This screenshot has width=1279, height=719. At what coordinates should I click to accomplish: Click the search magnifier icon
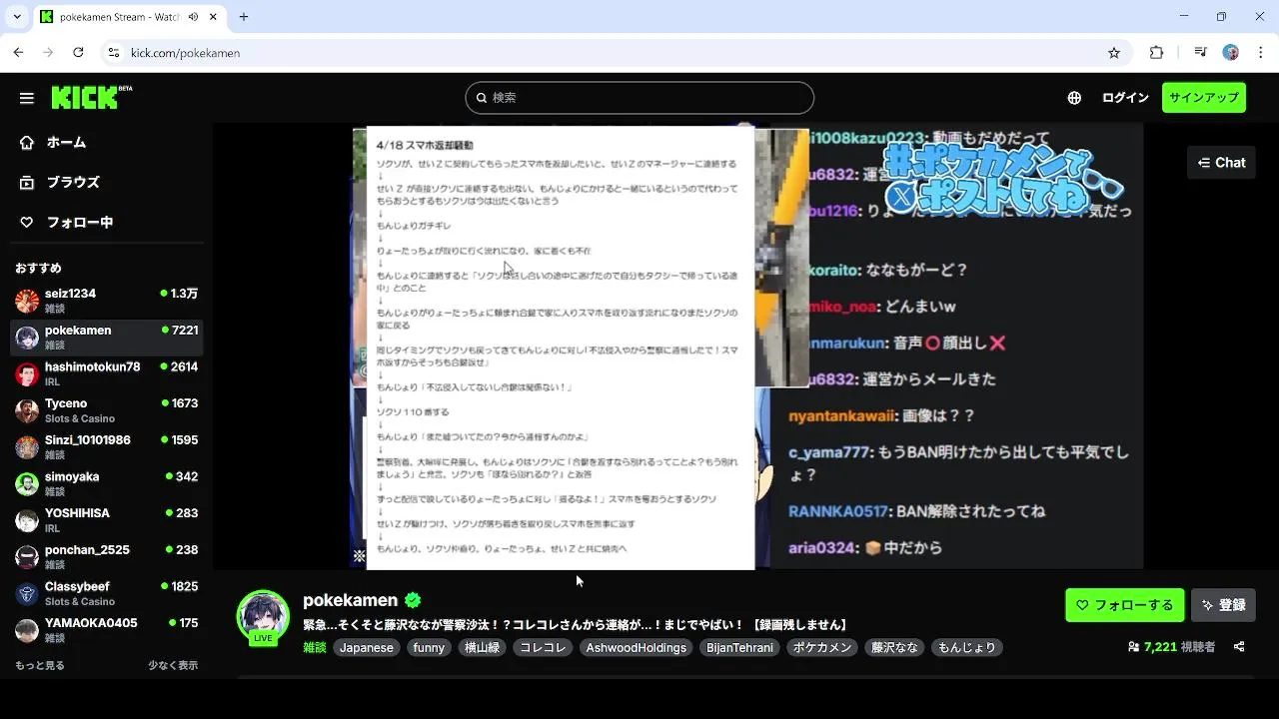(x=481, y=98)
